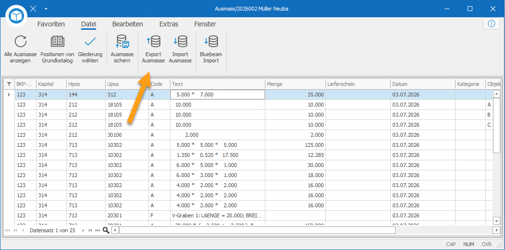The width and height of the screenshot is (505, 250).
Task: Click the X icon in title bar
Action: click(33, 9)
